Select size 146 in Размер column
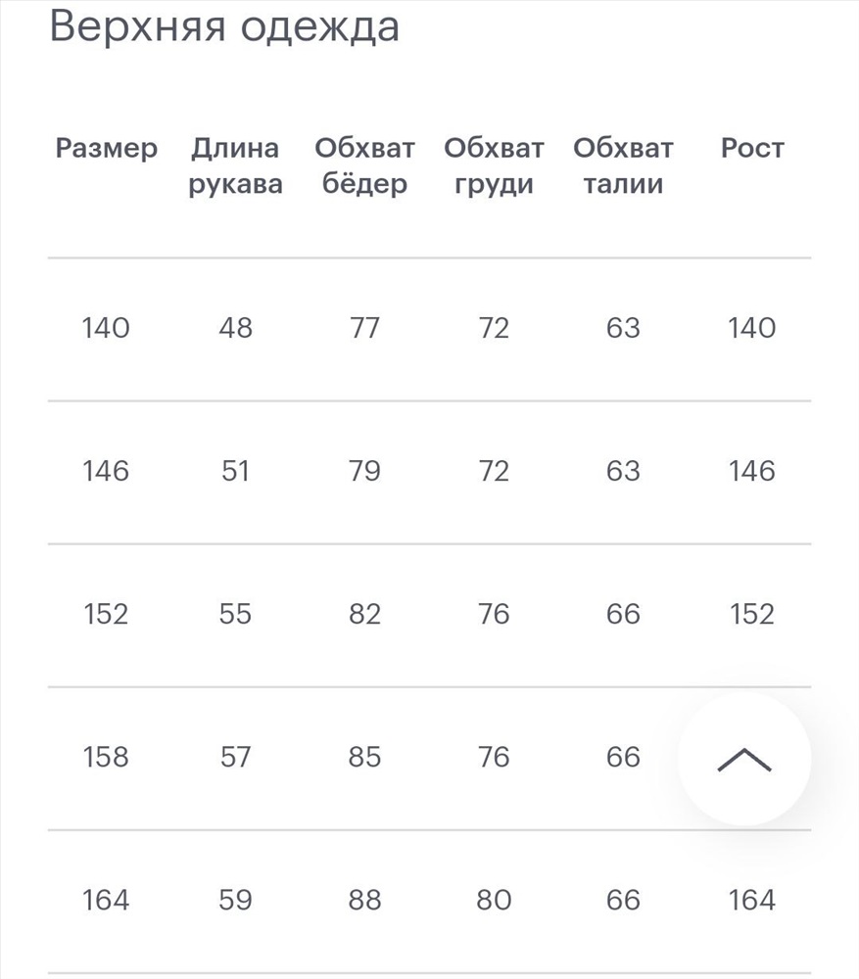Image resolution: width=859 pixels, height=979 pixels. click(106, 471)
